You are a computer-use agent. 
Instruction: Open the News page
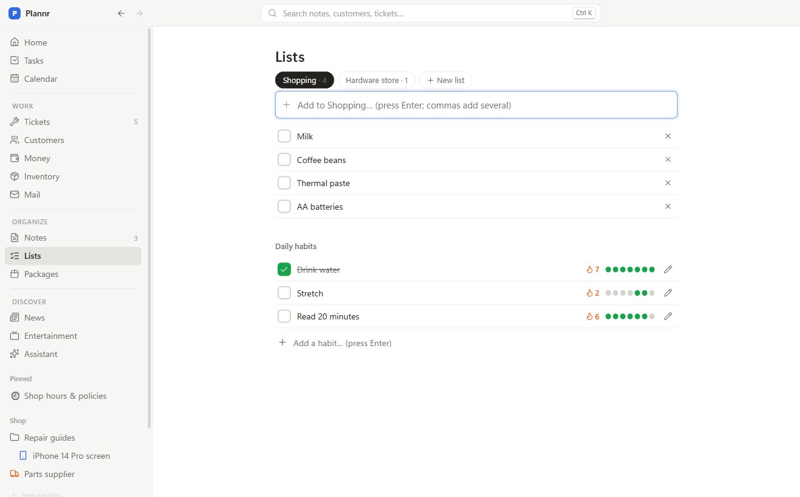tap(73, 318)
